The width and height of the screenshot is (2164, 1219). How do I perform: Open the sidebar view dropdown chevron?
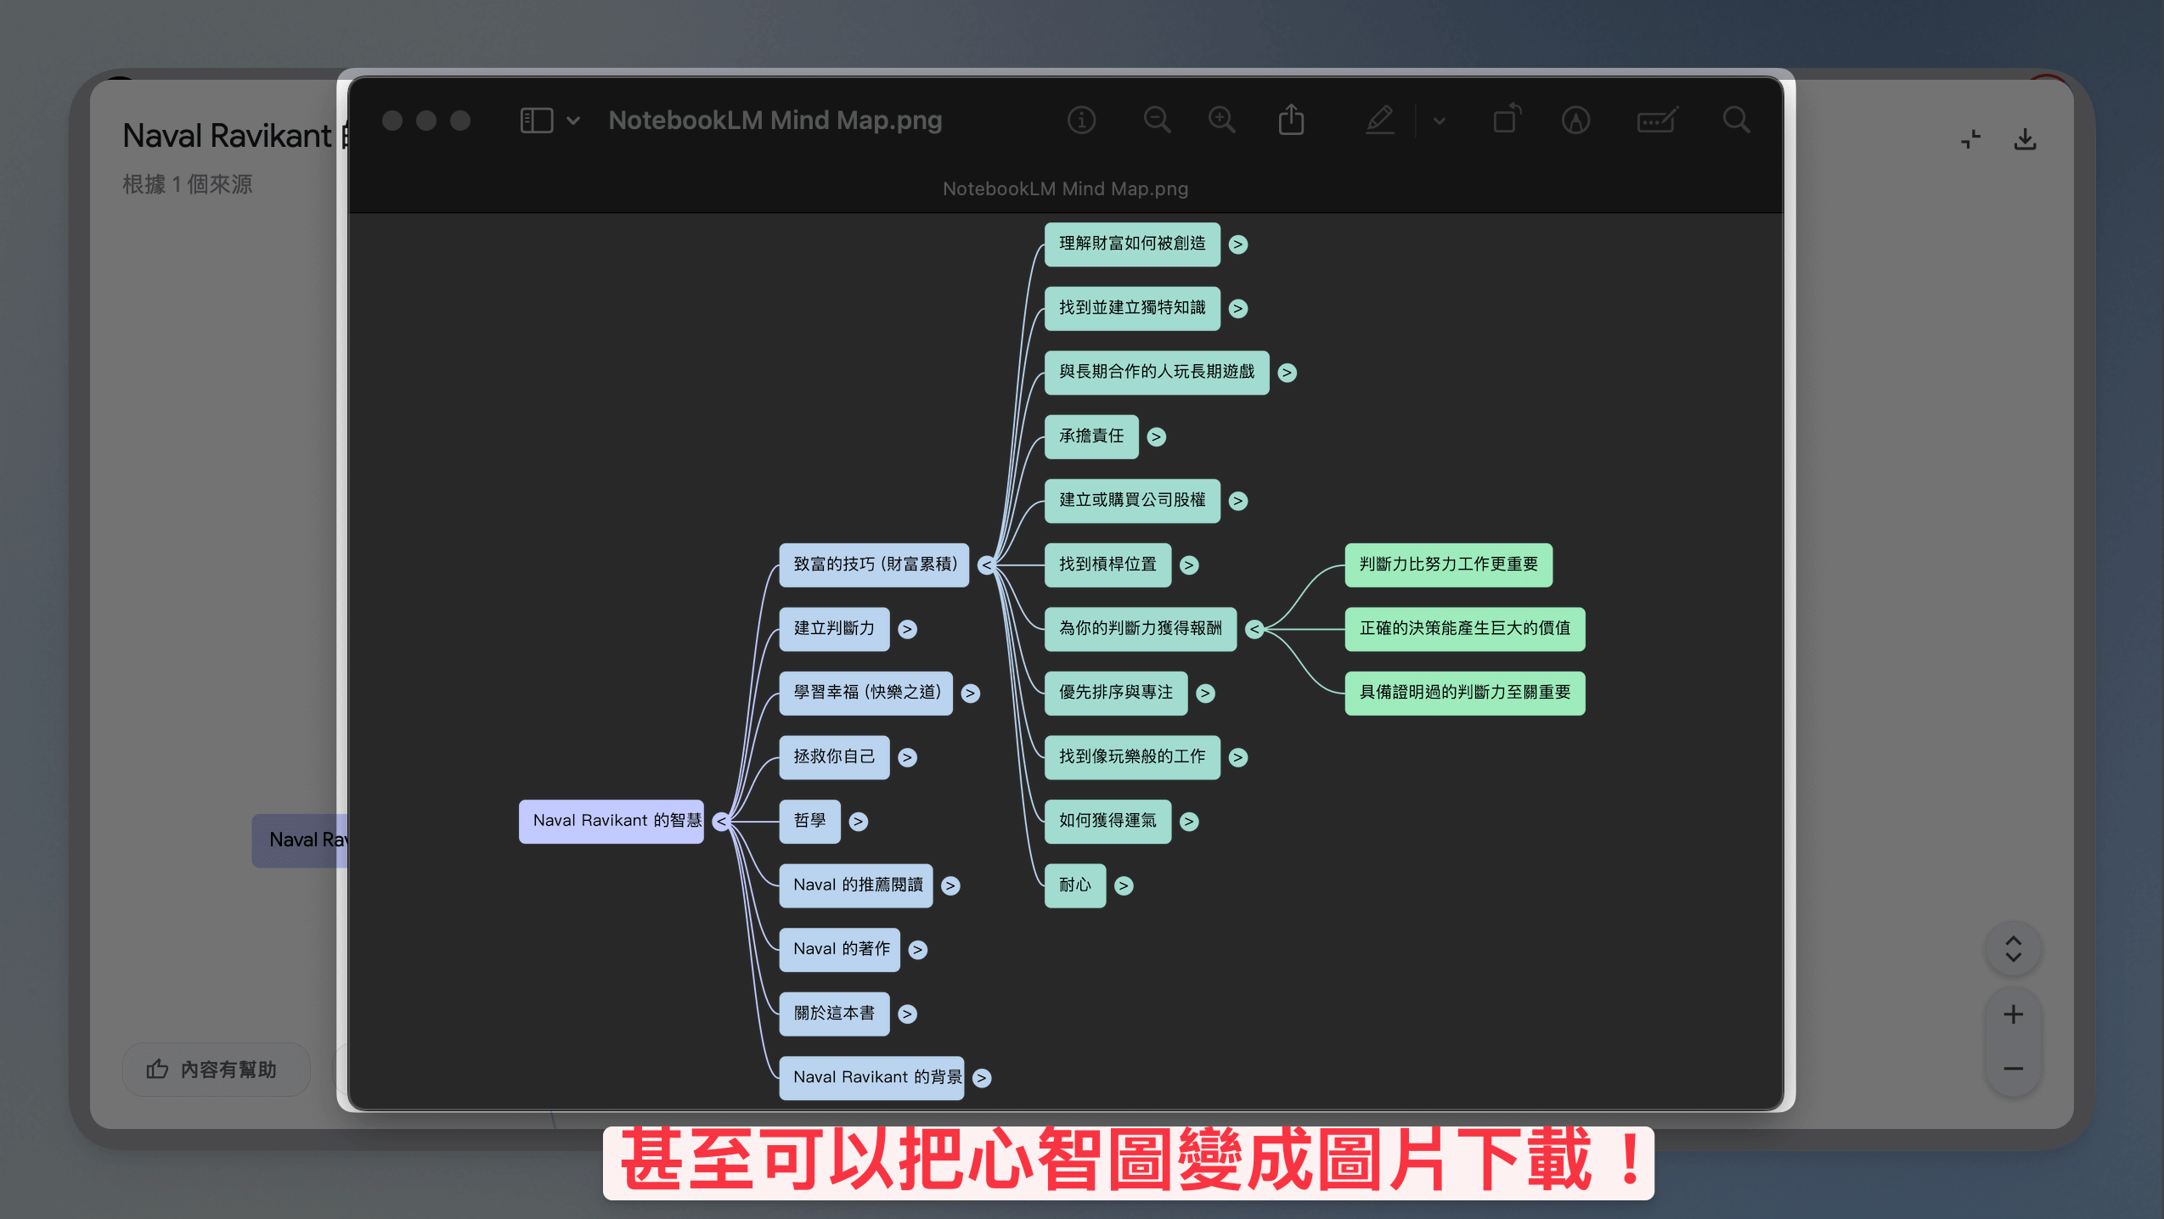click(x=573, y=121)
